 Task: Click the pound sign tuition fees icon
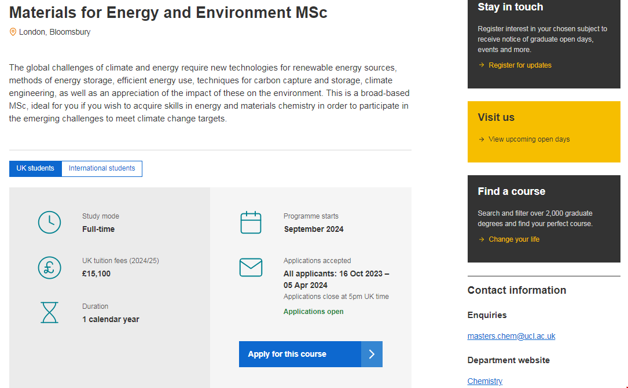pos(49,267)
